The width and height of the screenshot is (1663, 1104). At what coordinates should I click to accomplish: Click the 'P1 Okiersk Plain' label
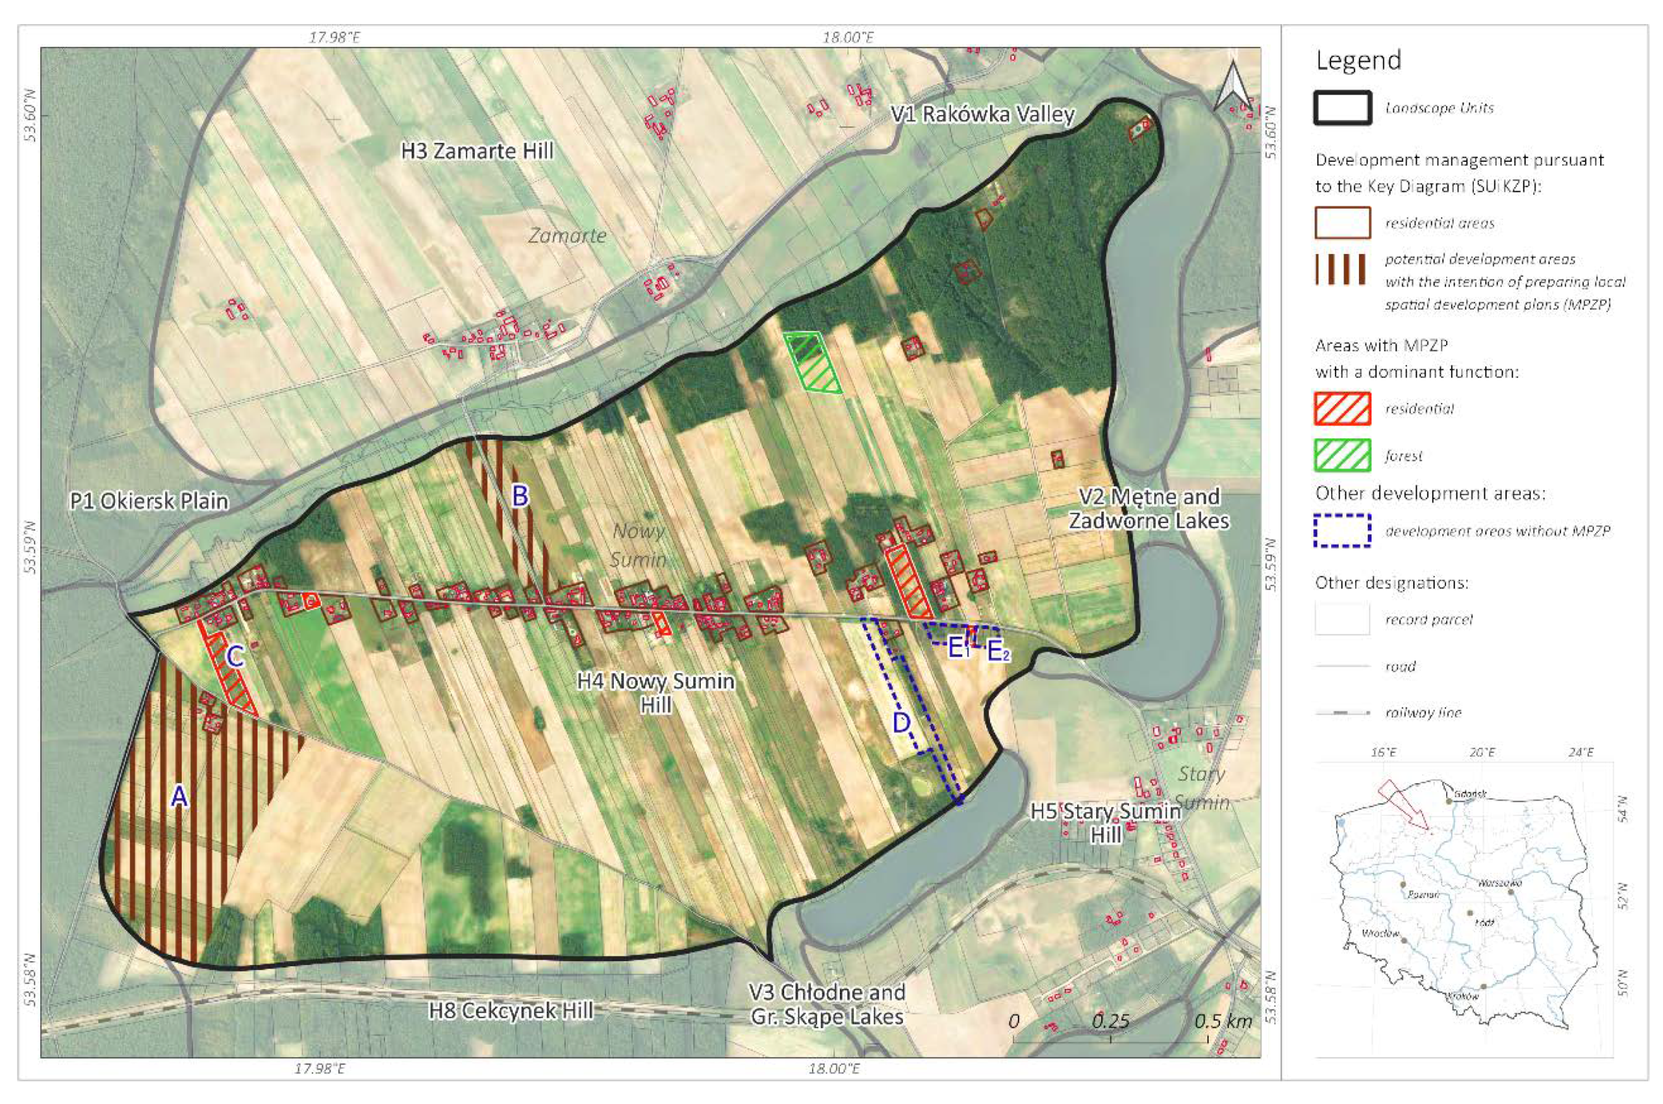(x=149, y=501)
